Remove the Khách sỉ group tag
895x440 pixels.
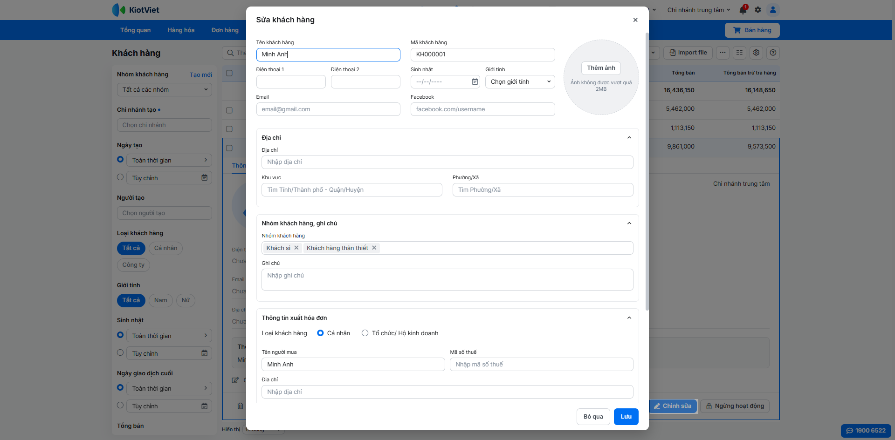pyautogui.click(x=296, y=248)
